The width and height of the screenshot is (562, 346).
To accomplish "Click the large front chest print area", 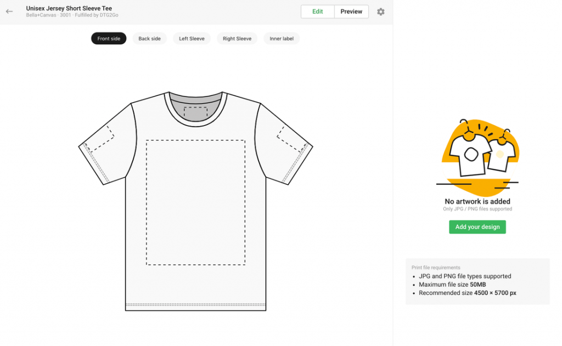I will coord(195,202).
